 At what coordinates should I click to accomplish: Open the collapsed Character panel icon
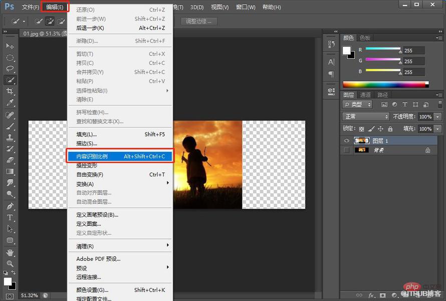coord(331,62)
